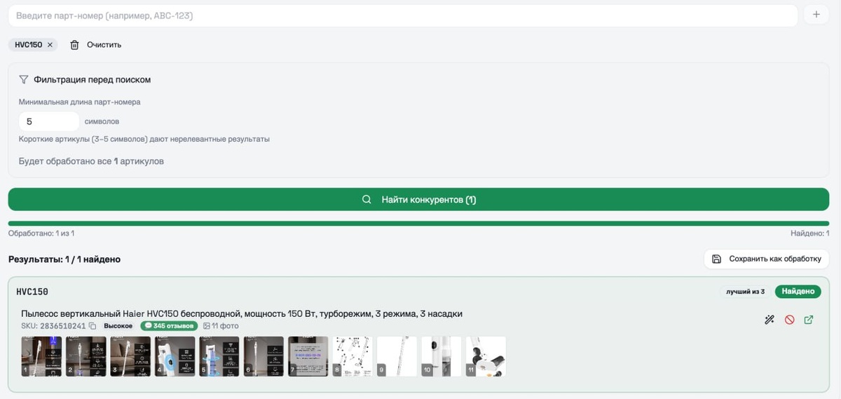Click the 345 отзывов badge

(169, 326)
